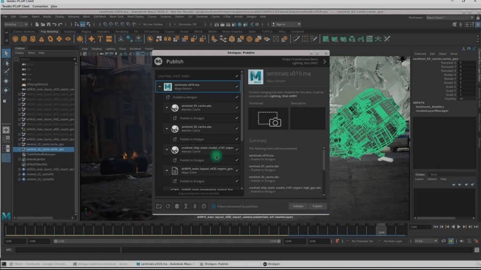Collapse the sentinels.v019.ma item in the publish list
Screen dimensions: 481x270
160,86
